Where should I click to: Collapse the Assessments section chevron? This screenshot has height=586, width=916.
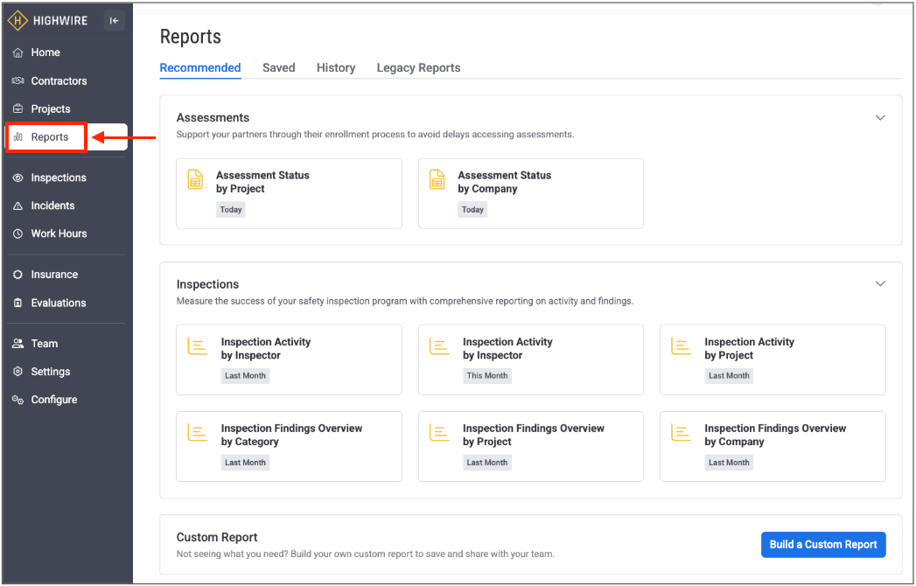[x=880, y=117]
